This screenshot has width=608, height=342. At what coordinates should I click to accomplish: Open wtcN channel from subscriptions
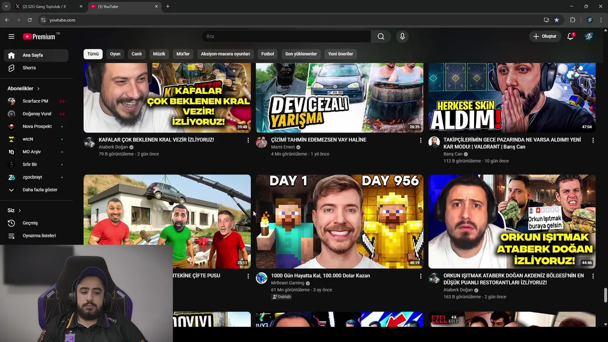(x=36, y=139)
